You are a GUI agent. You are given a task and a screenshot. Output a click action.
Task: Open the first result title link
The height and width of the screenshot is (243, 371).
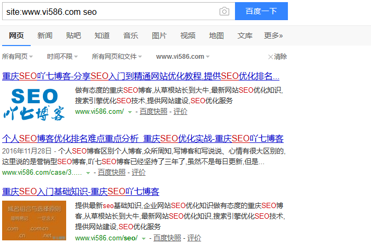click(x=141, y=75)
